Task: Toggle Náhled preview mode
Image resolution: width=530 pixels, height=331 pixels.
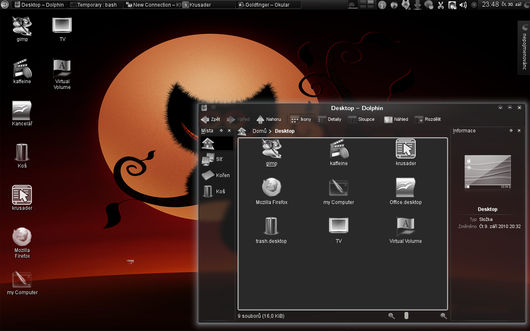Action: 396,119
